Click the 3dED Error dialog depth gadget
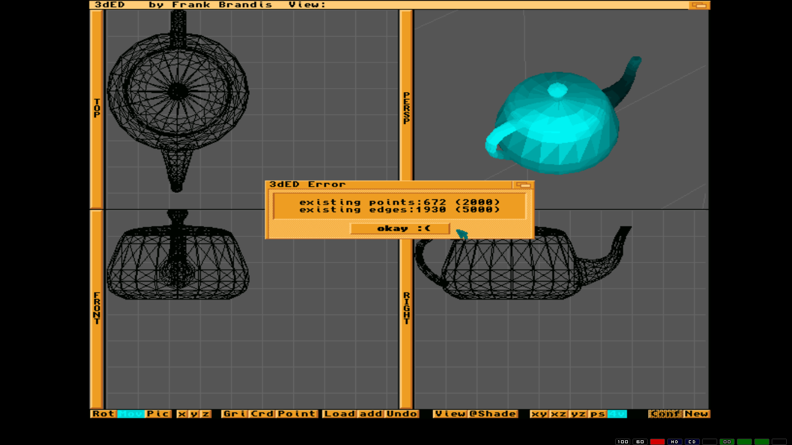 pos(524,185)
